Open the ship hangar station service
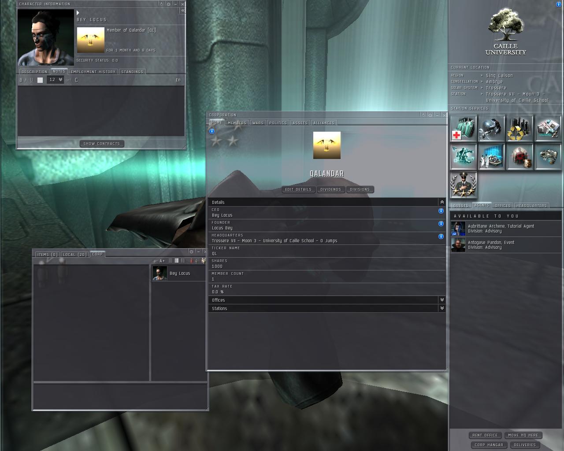The image size is (564, 451). [x=548, y=157]
